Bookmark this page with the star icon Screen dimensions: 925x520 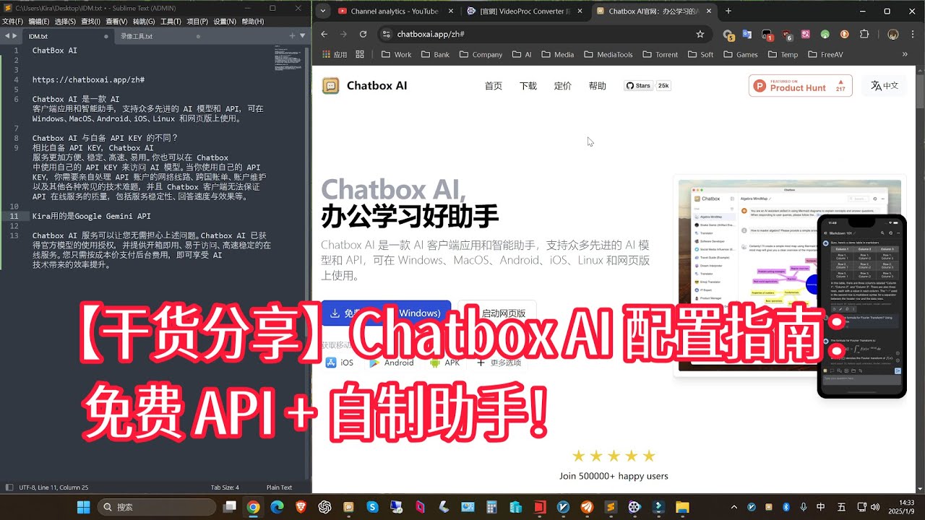click(x=700, y=34)
